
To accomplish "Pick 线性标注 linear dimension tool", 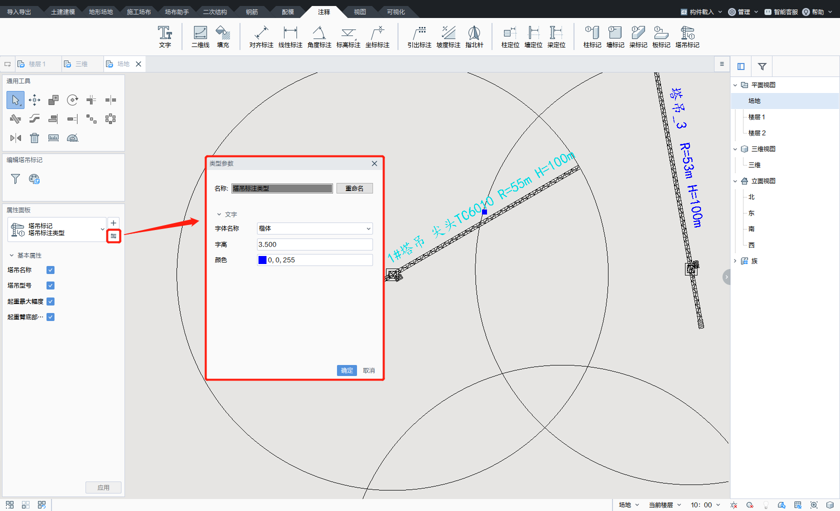I will click(x=290, y=37).
